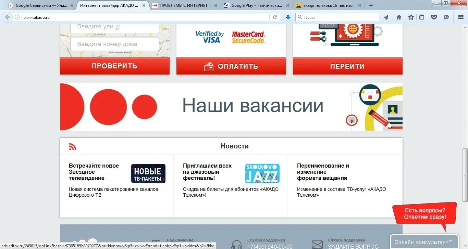This screenshot has width=468, height=249.
Task: Open Встречайте новое Звёздное телевидение news
Action: [94, 172]
